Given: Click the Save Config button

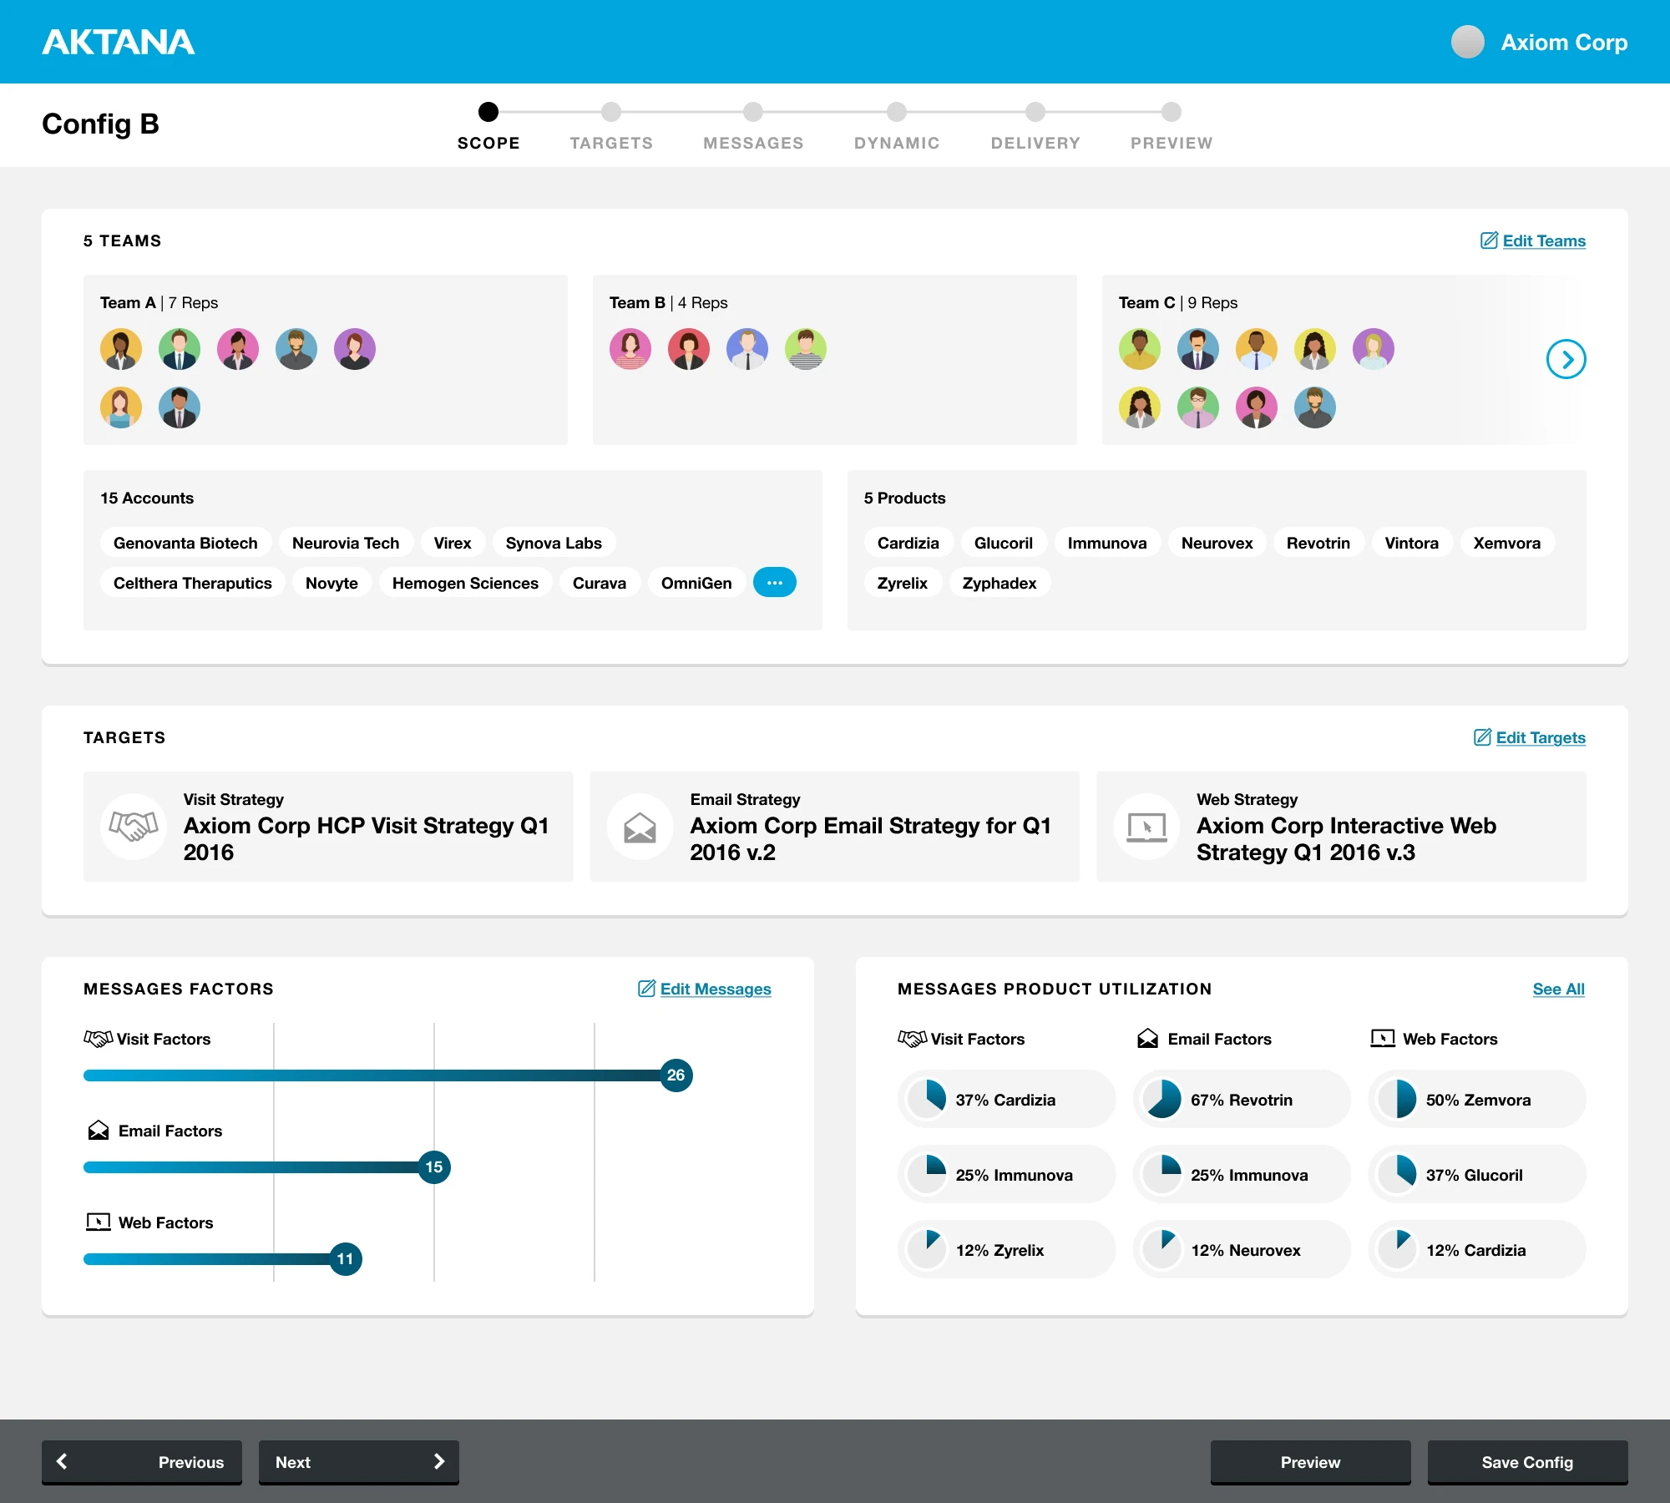Looking at the screenshot, I should click(1527, 1462).
